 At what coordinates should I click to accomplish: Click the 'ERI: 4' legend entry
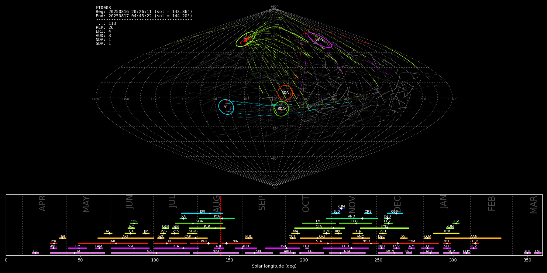[103, 31]
